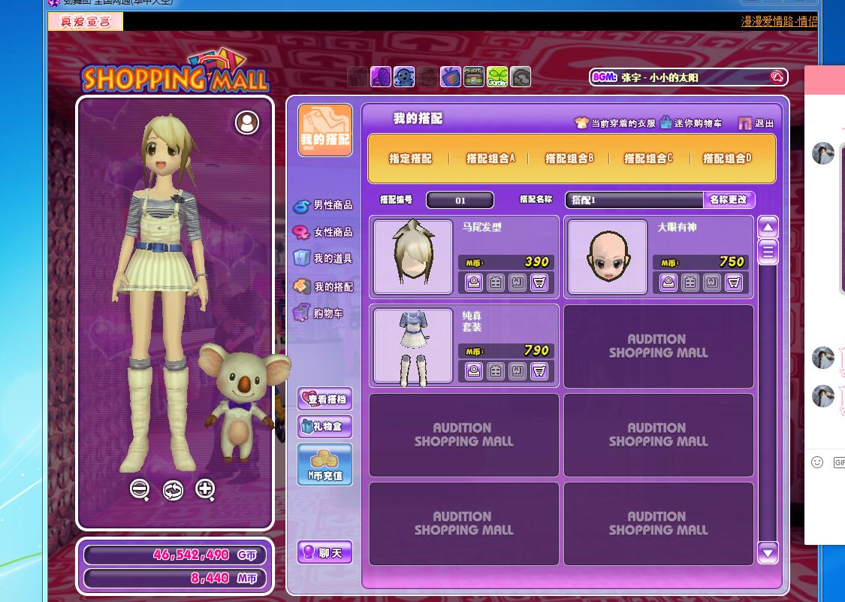
Task: Click the 大眼有神 face thumbnail
Action: pos(608,257)
